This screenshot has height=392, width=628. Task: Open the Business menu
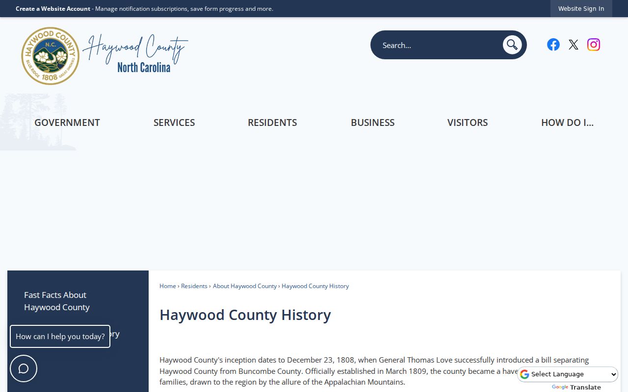click(x=373, y=122)
